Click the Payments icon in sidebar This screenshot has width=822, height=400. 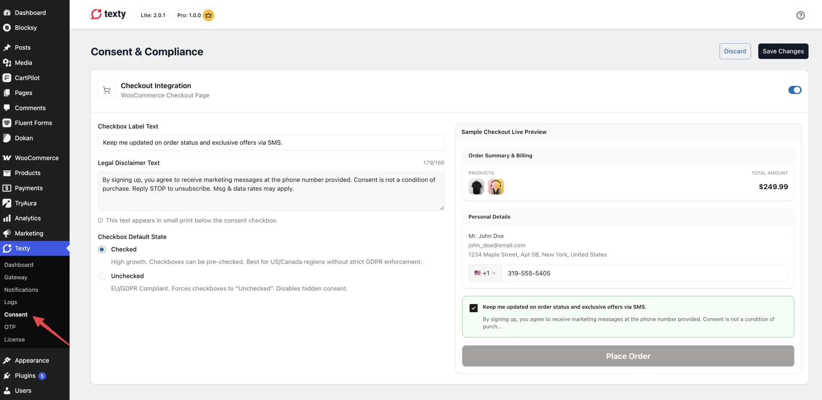coord(7,188)
